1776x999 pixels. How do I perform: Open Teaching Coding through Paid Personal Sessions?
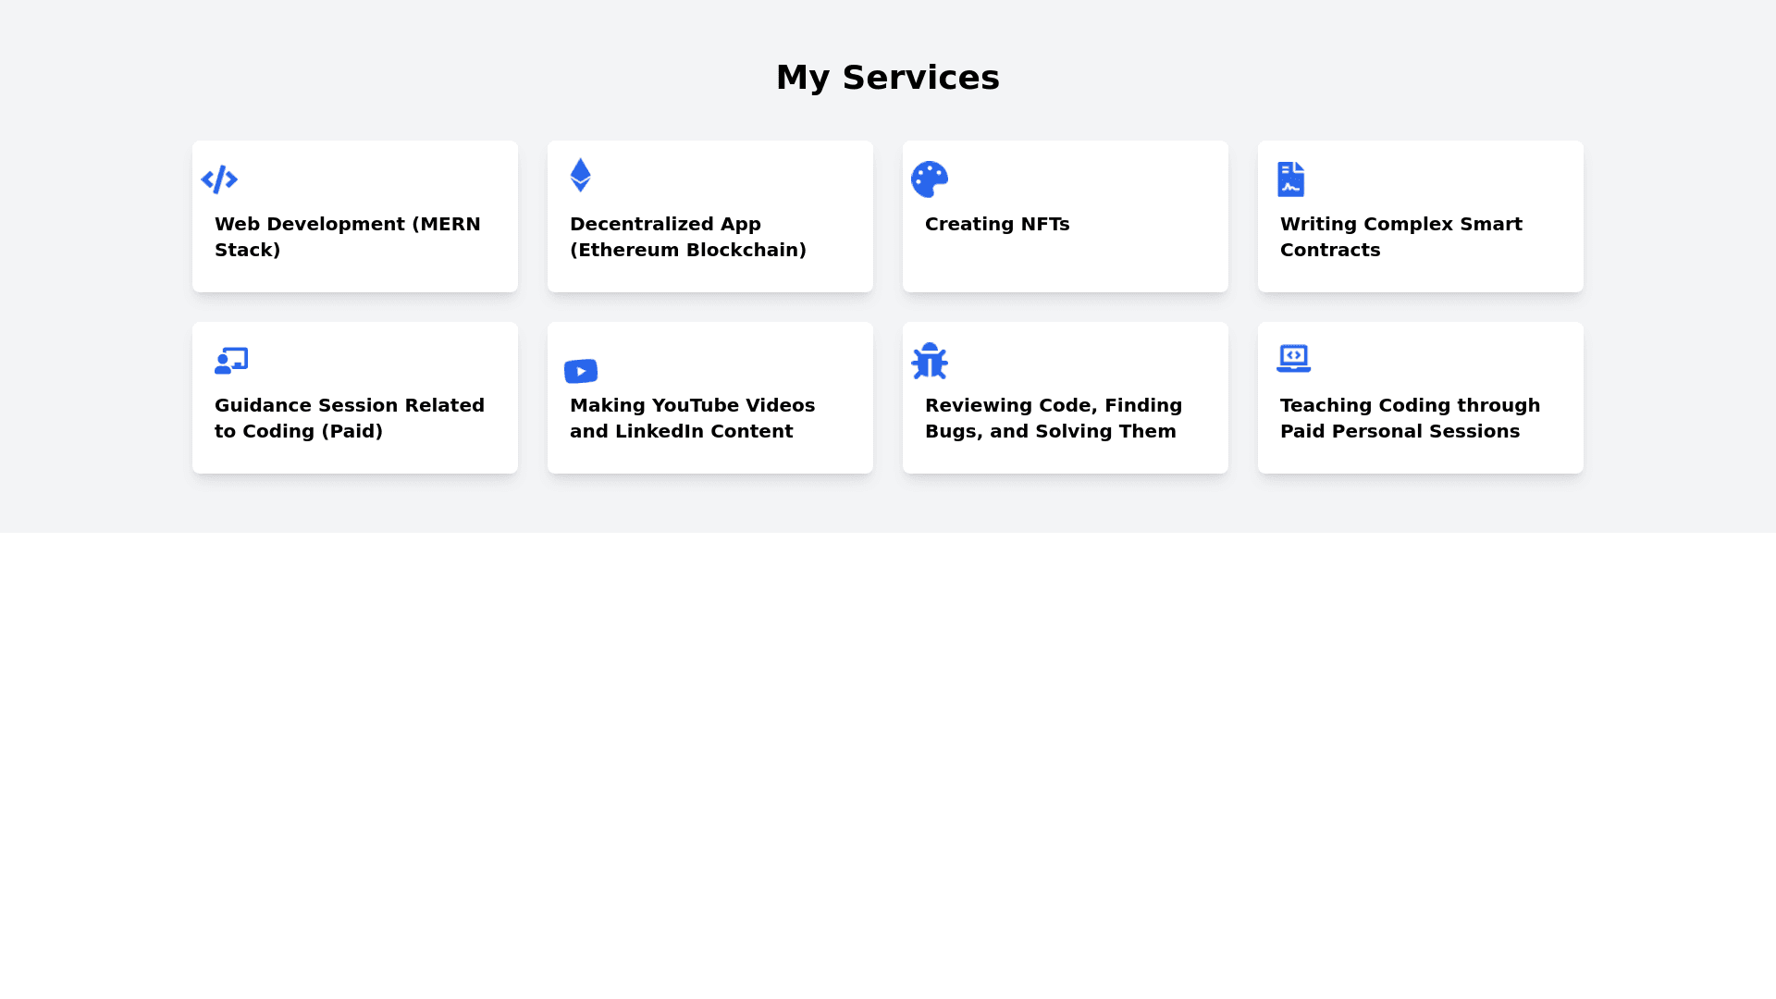pos(1410,418)
